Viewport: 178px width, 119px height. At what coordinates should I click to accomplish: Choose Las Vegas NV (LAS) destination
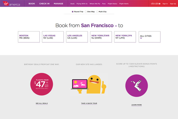(x=53, y=37)
